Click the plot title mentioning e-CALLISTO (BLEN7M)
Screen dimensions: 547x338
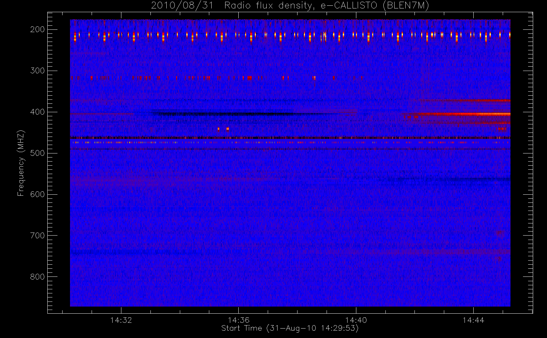coord(290,5)
